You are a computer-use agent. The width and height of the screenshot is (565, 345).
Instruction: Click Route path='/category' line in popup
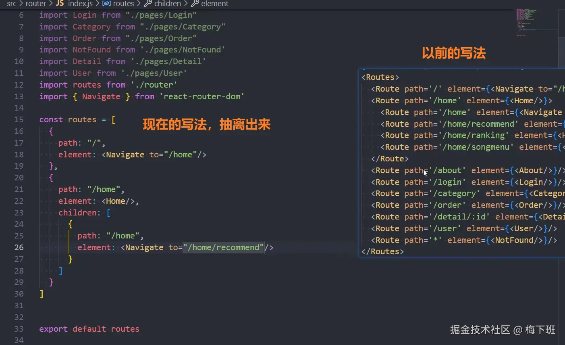(467, 193)
